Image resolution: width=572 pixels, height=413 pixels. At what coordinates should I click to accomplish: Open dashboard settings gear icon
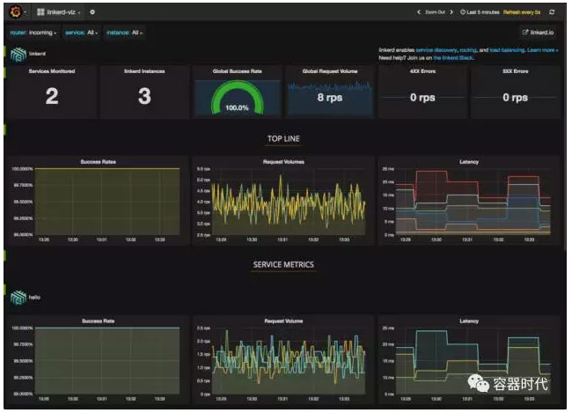point(92,12)
